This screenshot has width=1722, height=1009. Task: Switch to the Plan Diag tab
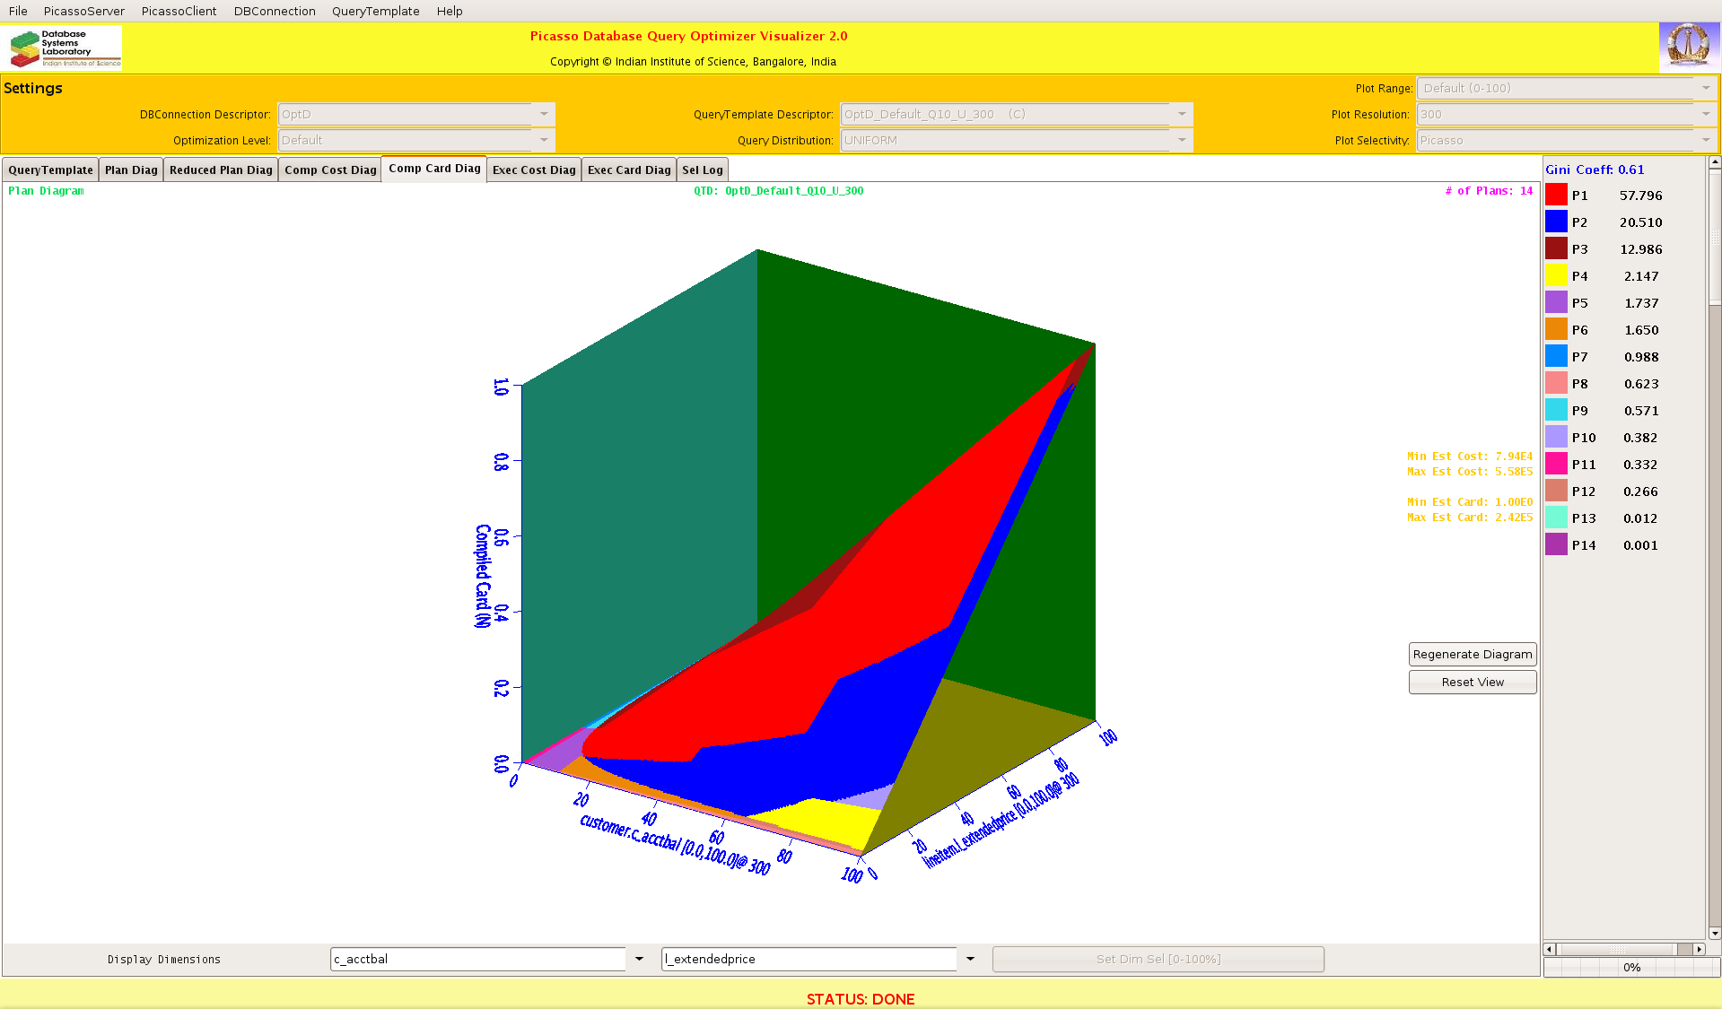(131, 170)
